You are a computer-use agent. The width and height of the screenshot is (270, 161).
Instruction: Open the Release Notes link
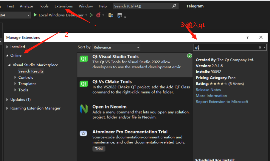tap(208, 90)
